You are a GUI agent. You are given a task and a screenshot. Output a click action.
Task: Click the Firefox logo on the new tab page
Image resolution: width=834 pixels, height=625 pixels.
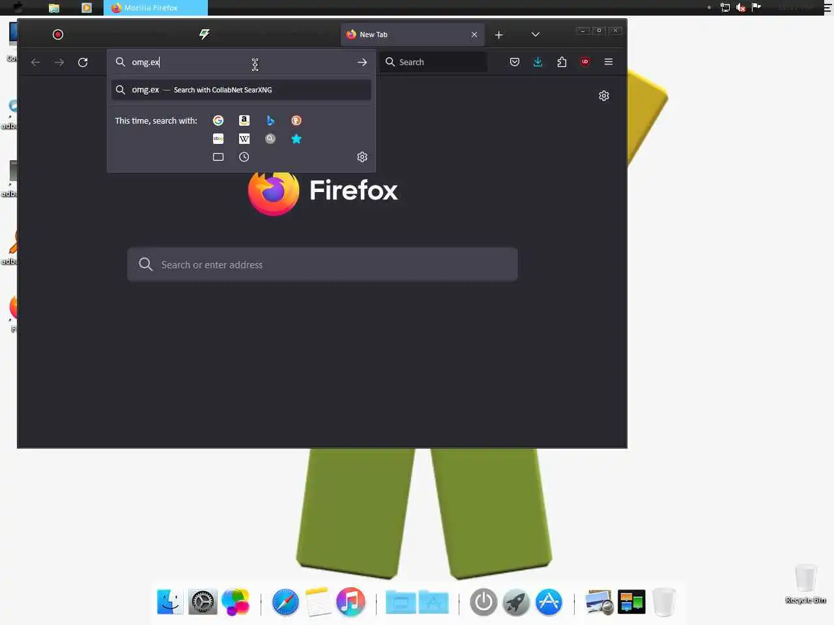point(274,191)
